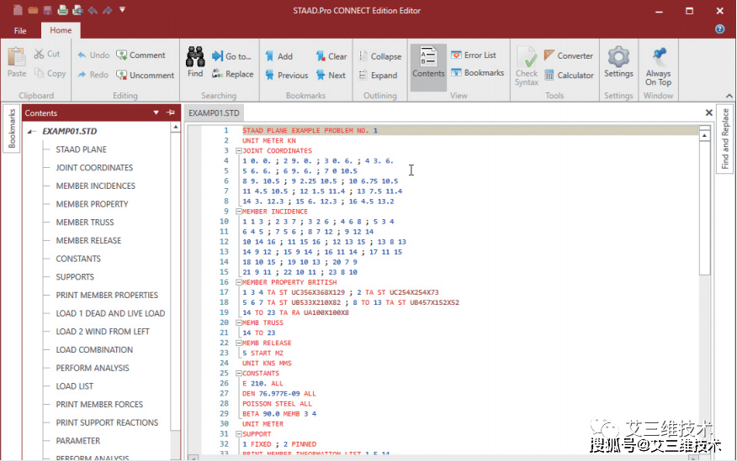Clear all bookmarks
The height and width of the screenshot is (461, 737).
pos(331,56)
